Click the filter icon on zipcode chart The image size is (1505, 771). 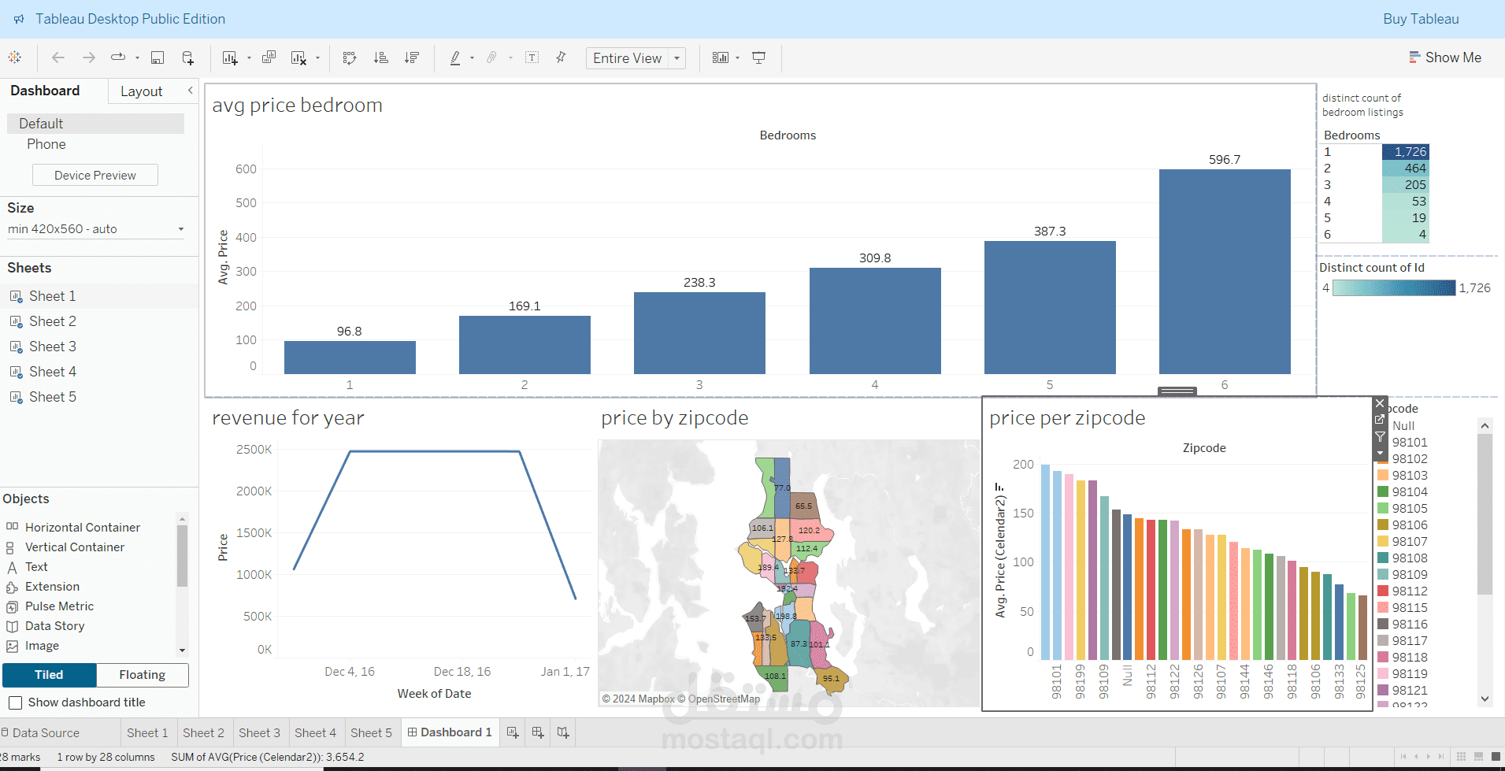click(x=1380, y=436)
